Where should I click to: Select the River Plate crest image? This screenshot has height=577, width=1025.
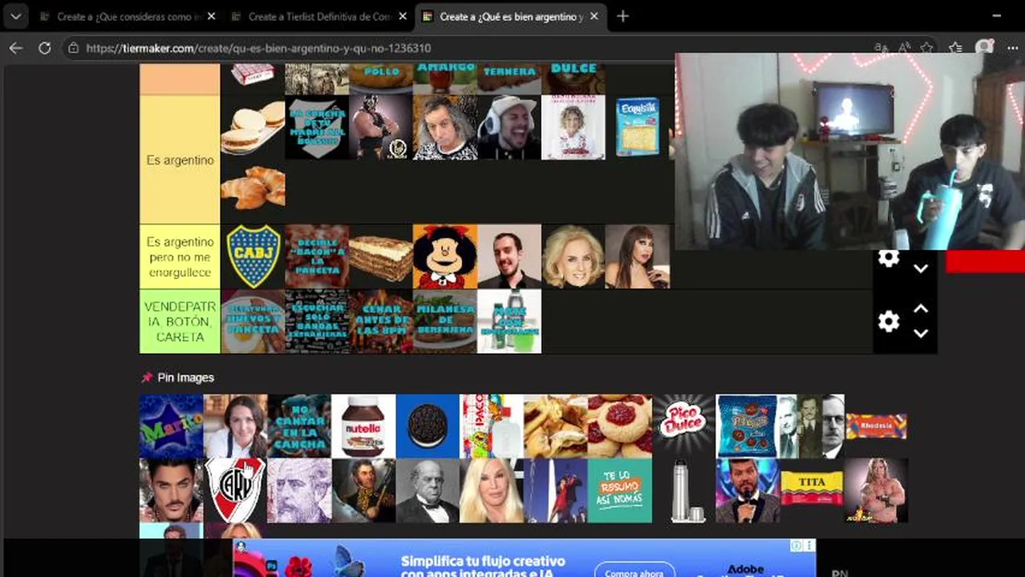point(235,490)
